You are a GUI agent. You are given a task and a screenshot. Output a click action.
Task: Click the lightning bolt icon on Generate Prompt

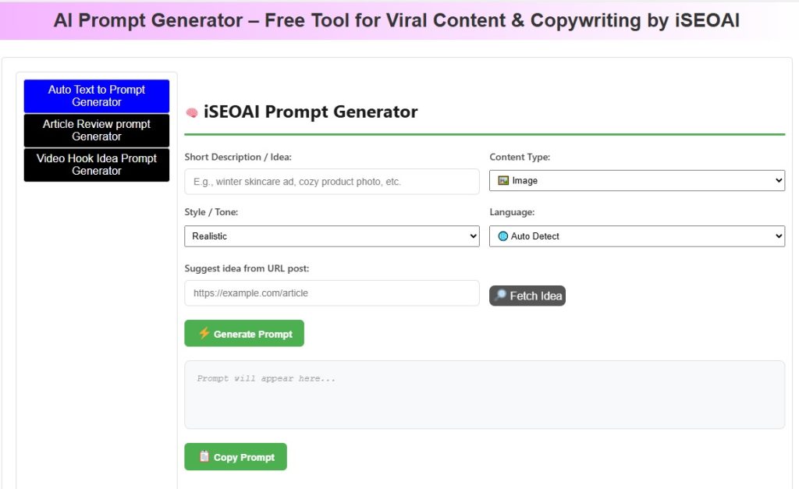203,333
